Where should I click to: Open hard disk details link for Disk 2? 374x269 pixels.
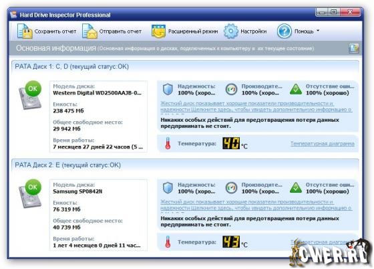point(256,205)
